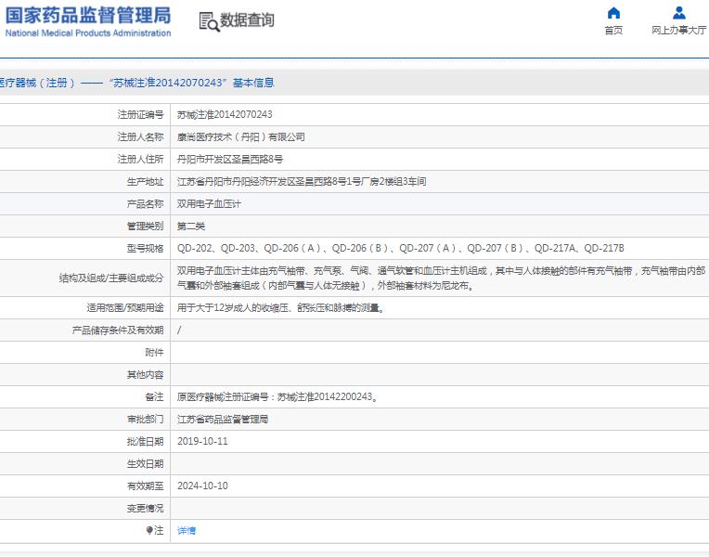709x557 pixels.
Task: Select the 网上办事大厅 text label
Action: (678, 31)
